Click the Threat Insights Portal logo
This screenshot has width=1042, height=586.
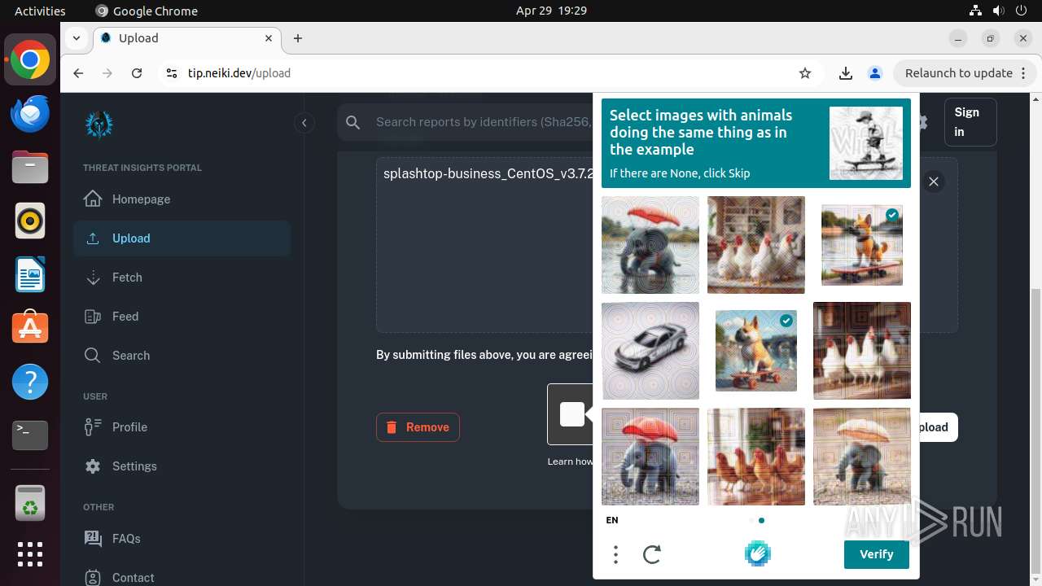coord(99,125)
